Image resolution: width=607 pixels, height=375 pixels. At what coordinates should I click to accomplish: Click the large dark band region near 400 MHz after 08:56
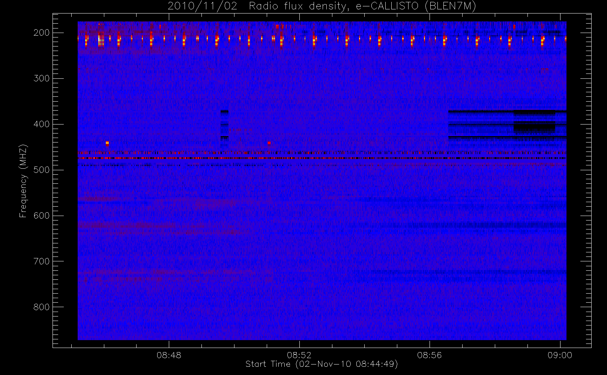[x=507, y=125]
